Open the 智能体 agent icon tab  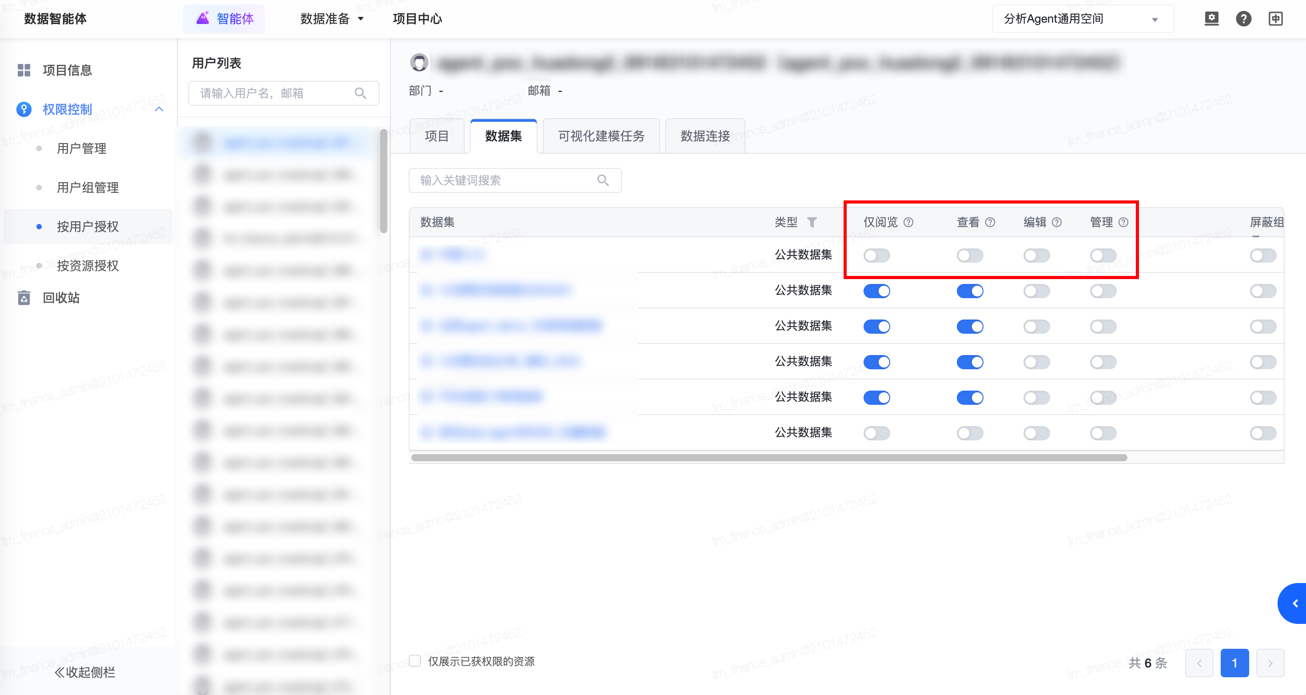(223, 19)
